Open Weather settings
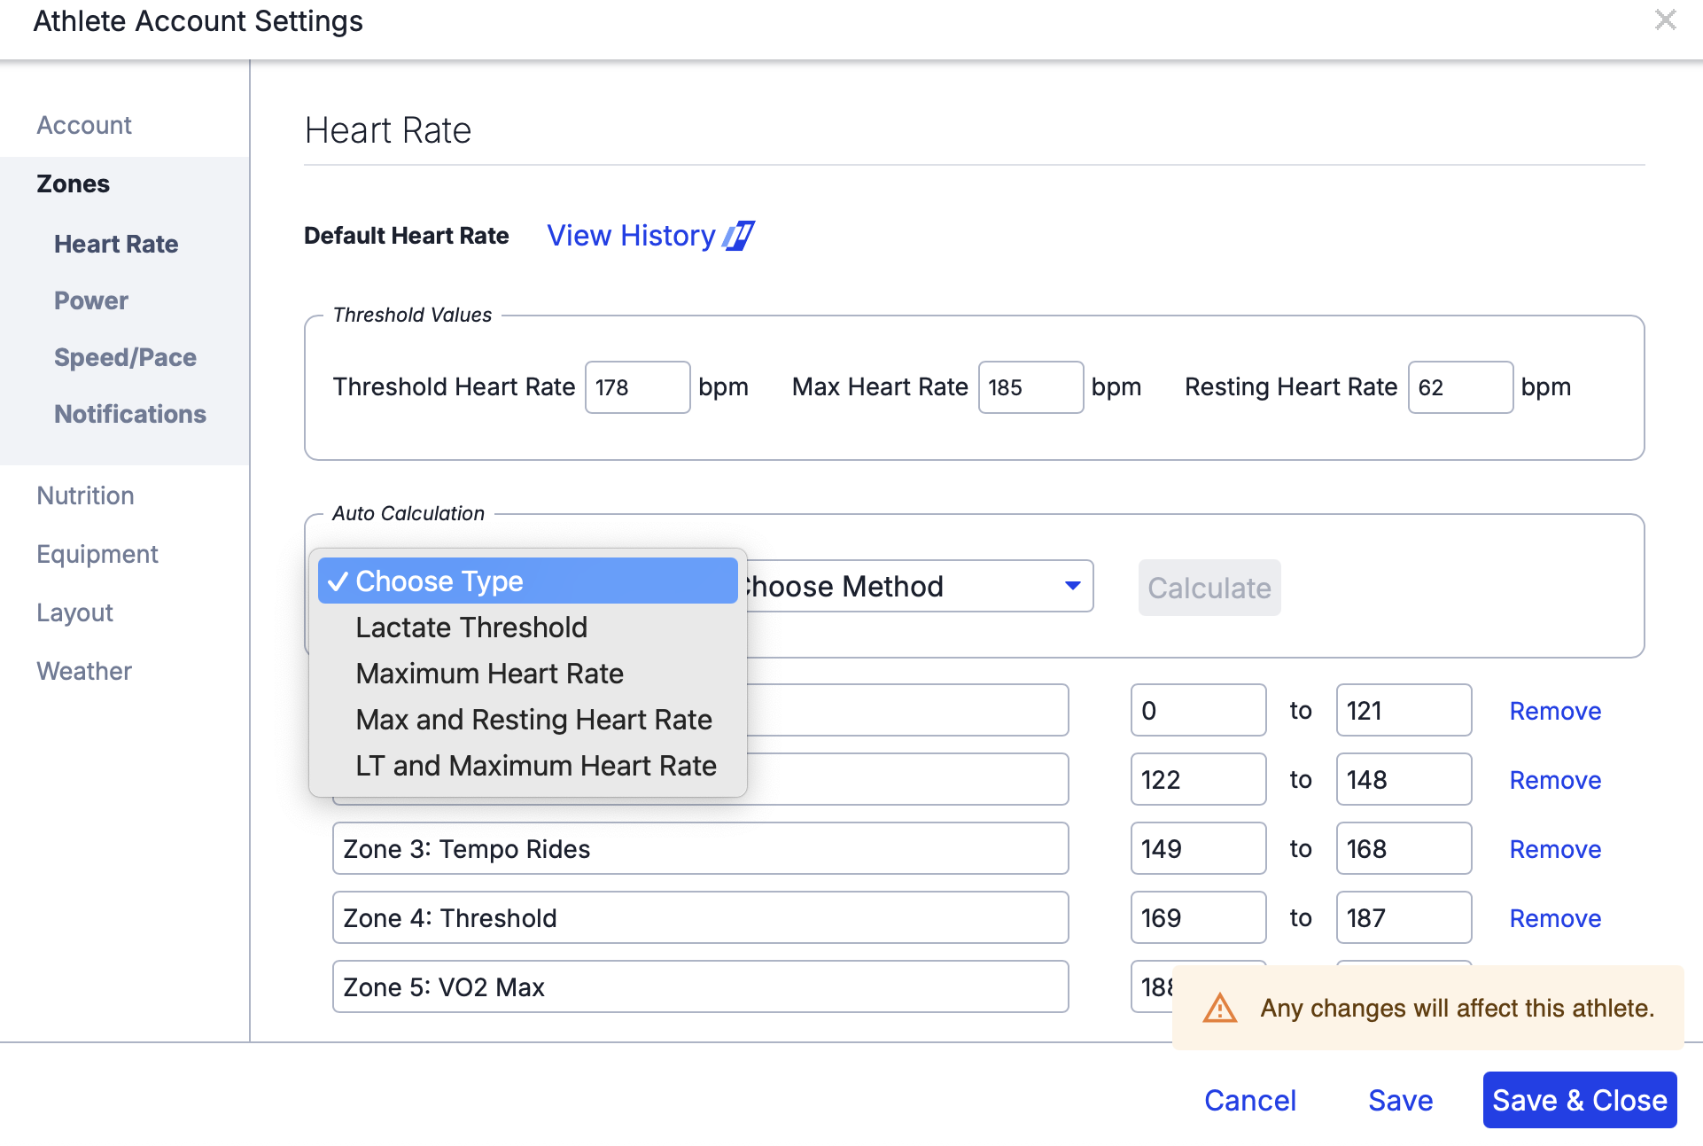Viewport: 1703px width, 1146px height. (x=84, y=671)
